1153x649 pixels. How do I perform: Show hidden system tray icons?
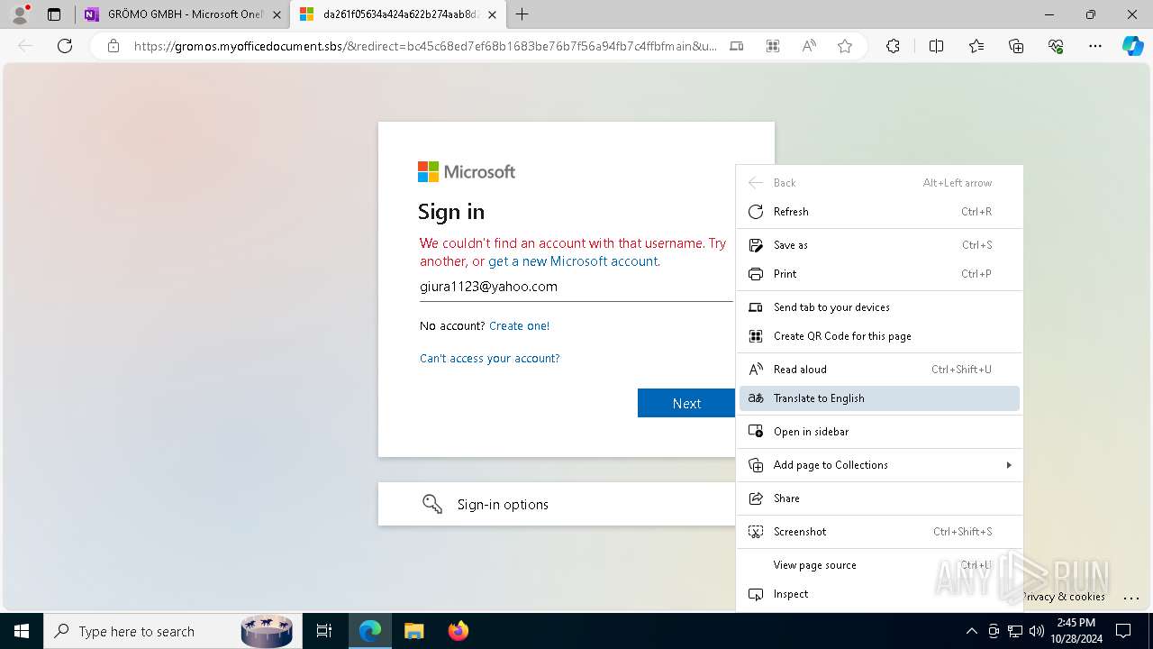[971, 631]
